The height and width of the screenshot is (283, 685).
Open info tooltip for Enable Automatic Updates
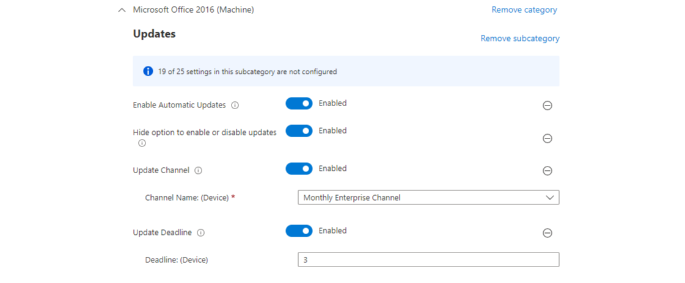click(x=235, y=105)
